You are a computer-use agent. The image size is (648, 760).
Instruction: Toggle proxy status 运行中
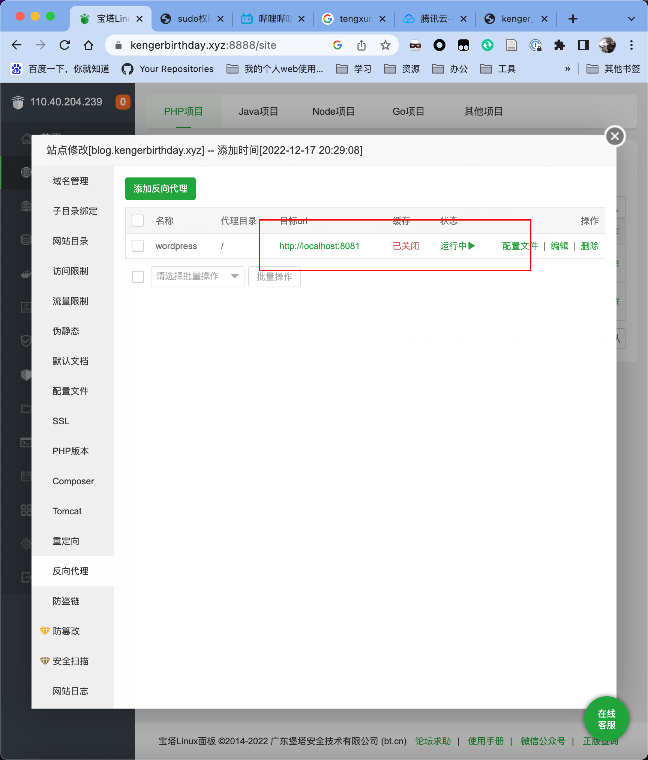pos(457,246)
